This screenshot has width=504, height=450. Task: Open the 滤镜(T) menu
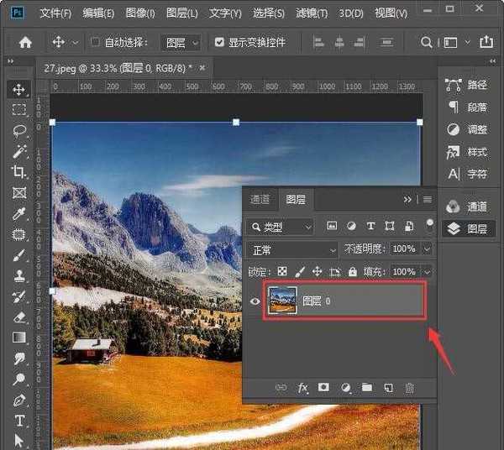coord(312,13)
